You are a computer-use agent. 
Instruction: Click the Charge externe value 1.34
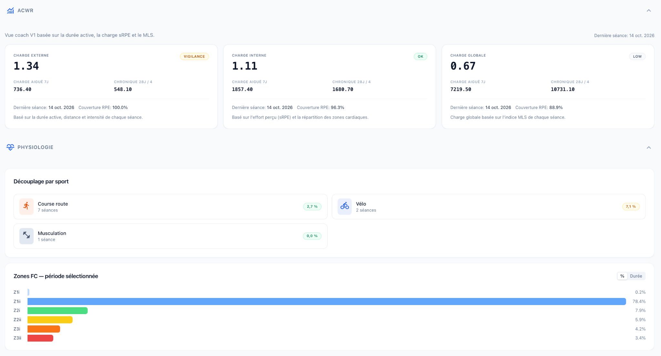click(x=26, y=66)
